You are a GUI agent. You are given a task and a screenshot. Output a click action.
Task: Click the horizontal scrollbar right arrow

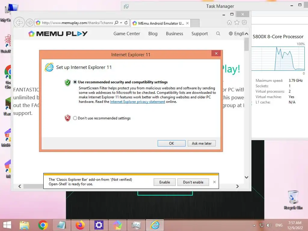[x=238, y=186]
